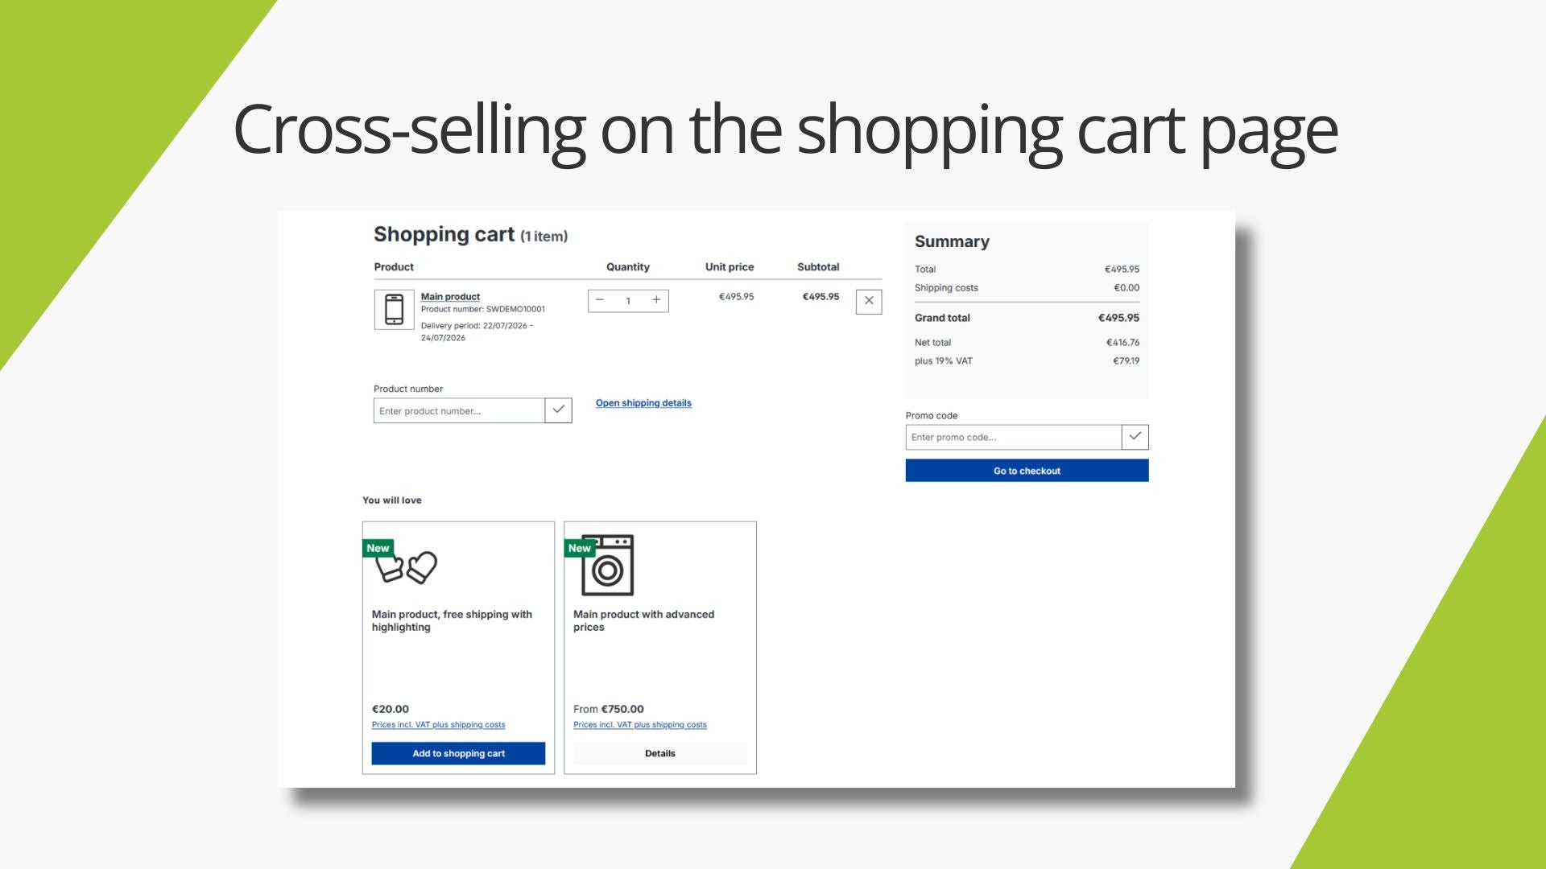The width and height of the screenshot is (1546, 869).
Task: Click the Net total €416.76 value
Action: pos(1122,343)
